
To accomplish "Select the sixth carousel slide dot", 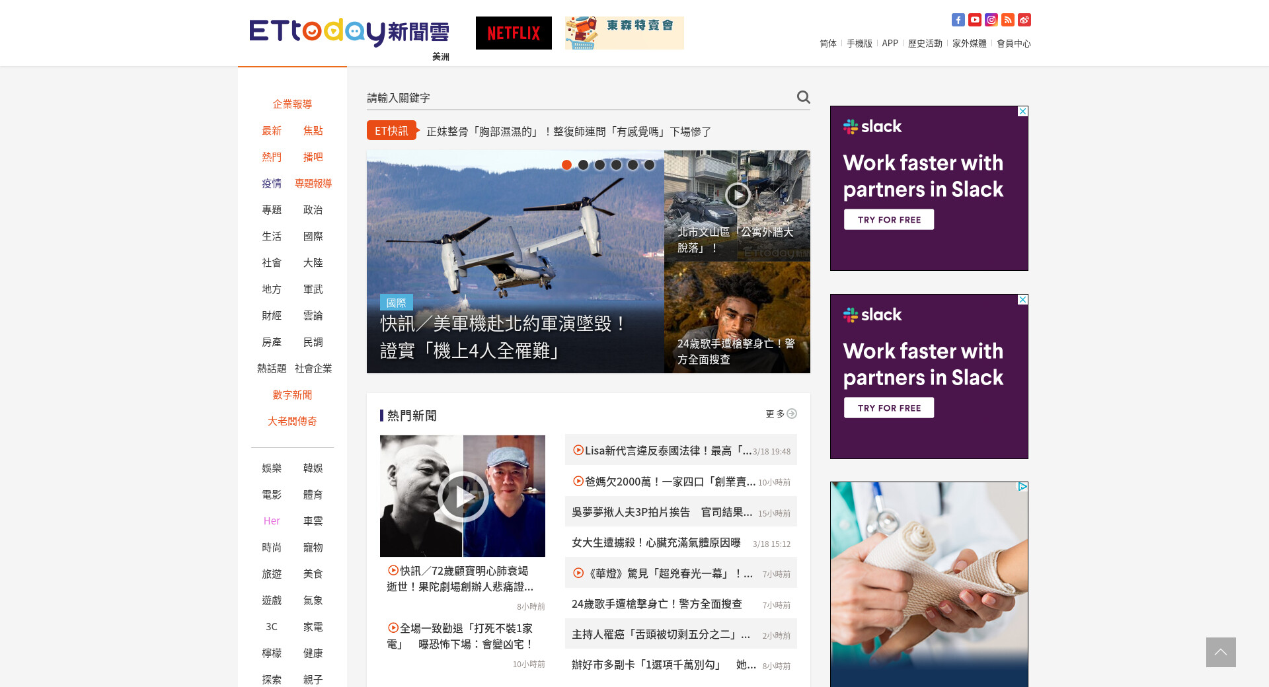I will (649, 165).
